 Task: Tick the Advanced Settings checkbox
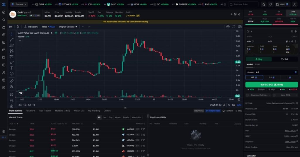click(247, 95)
